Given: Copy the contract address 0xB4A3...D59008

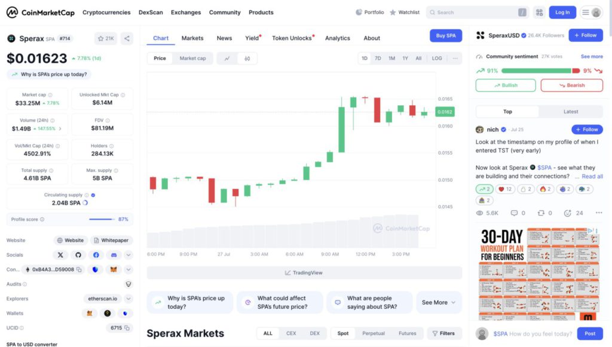Looking at the screenshot, I should pyautogui.click(x=79, y=270).
